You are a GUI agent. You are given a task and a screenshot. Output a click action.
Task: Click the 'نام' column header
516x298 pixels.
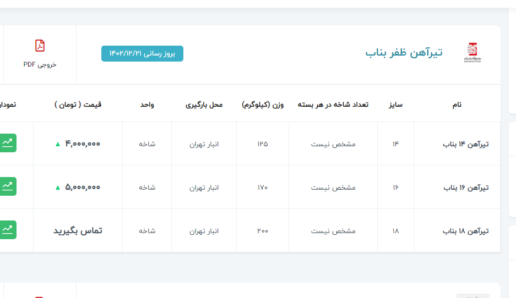457,104
